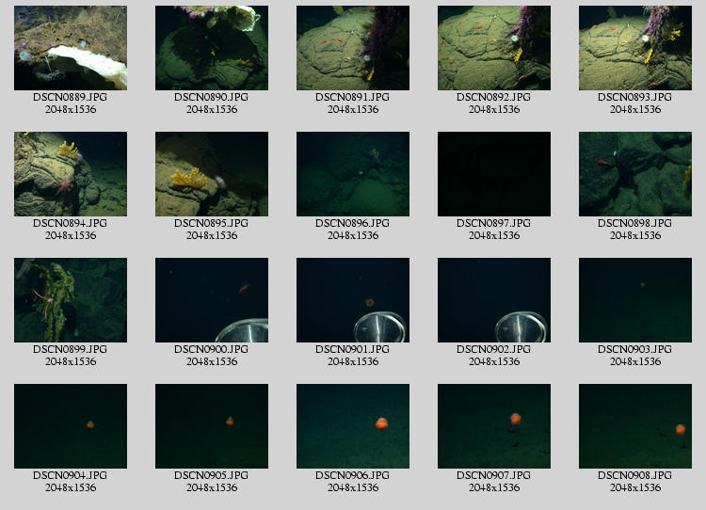706x510 pixels.
Task: Select DSCN0900.JPG sampler thumbnail
Action: click(x=212, y=300)
